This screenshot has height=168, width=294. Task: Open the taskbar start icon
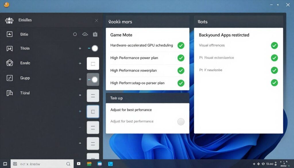(x=5, y=164)
